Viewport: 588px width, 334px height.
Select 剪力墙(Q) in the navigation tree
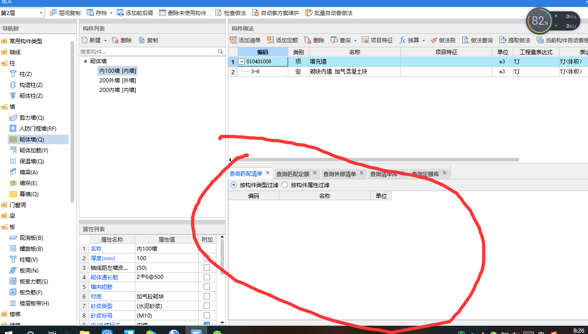pos(31,118)
